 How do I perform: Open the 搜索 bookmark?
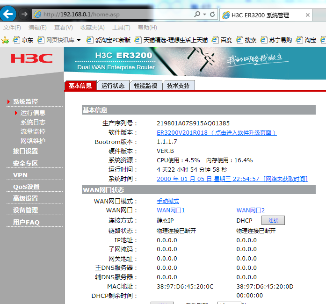(246, 40)
